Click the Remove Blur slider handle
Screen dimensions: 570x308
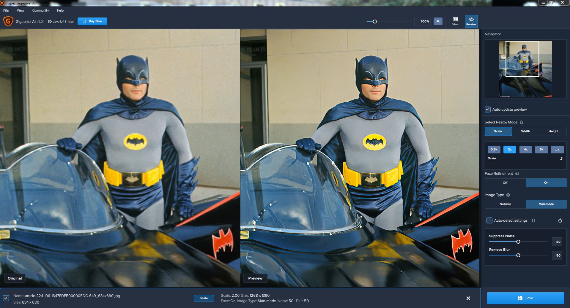click(518, 255)
